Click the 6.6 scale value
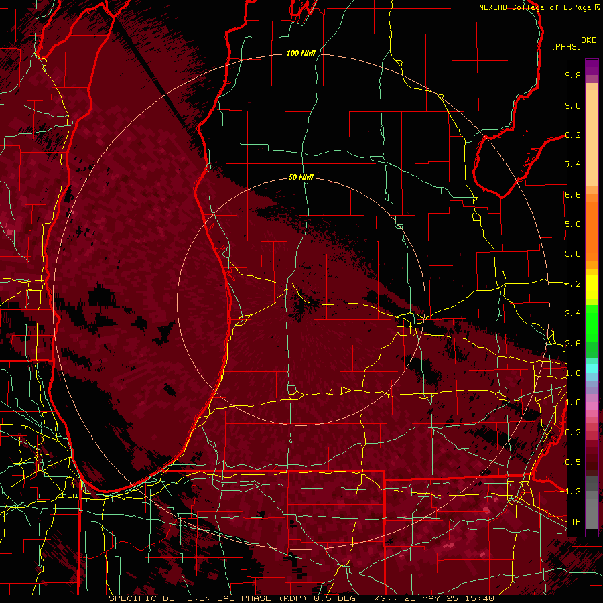The height and width of the screenshot is (603, 603). tap(573, 194)
